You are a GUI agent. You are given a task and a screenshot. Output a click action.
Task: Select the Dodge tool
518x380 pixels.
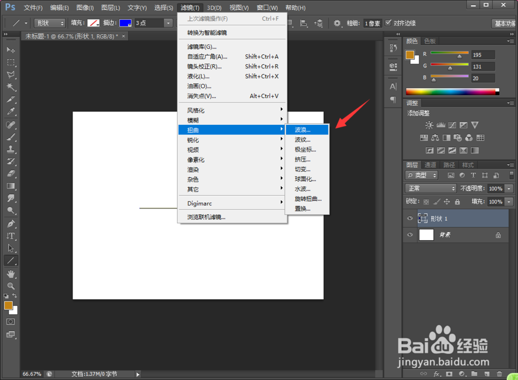(10, 210)
